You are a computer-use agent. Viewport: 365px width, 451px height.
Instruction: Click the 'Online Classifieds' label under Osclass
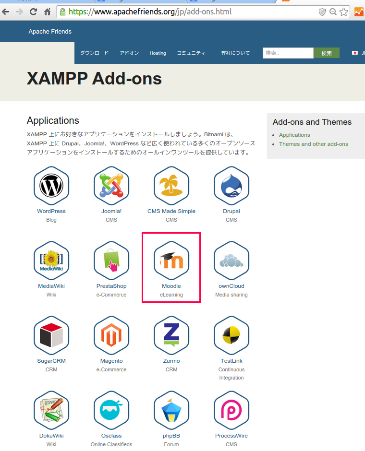pos(111,444)
